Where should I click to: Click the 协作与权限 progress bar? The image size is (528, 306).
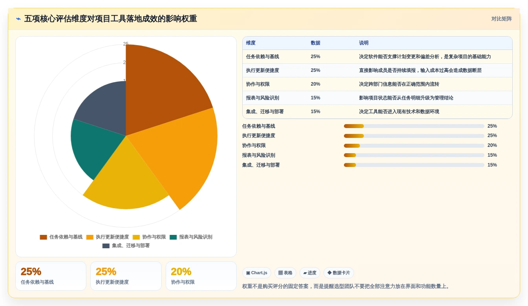pyautogui.click(x=414, y=146)
